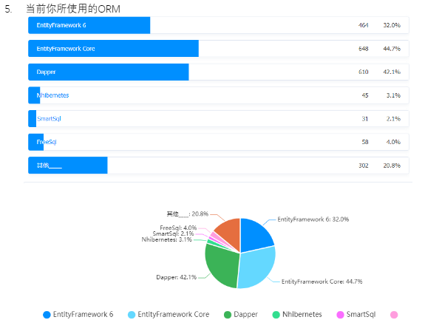Click the 'EntityFramework 6: 32.0%' pie label
The image size is (425, 334).
[x=313, y=219]
